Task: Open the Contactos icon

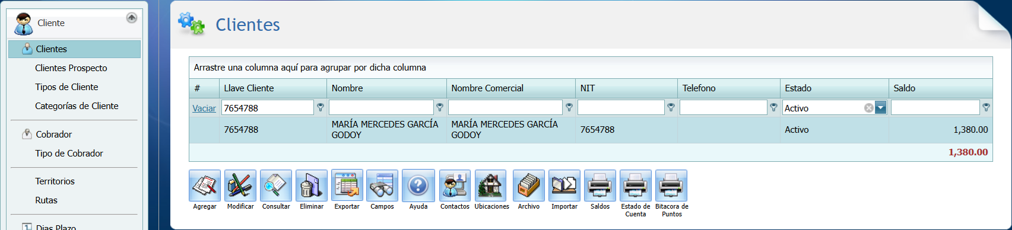Action: pyautogui.click(x=455, y=186)
